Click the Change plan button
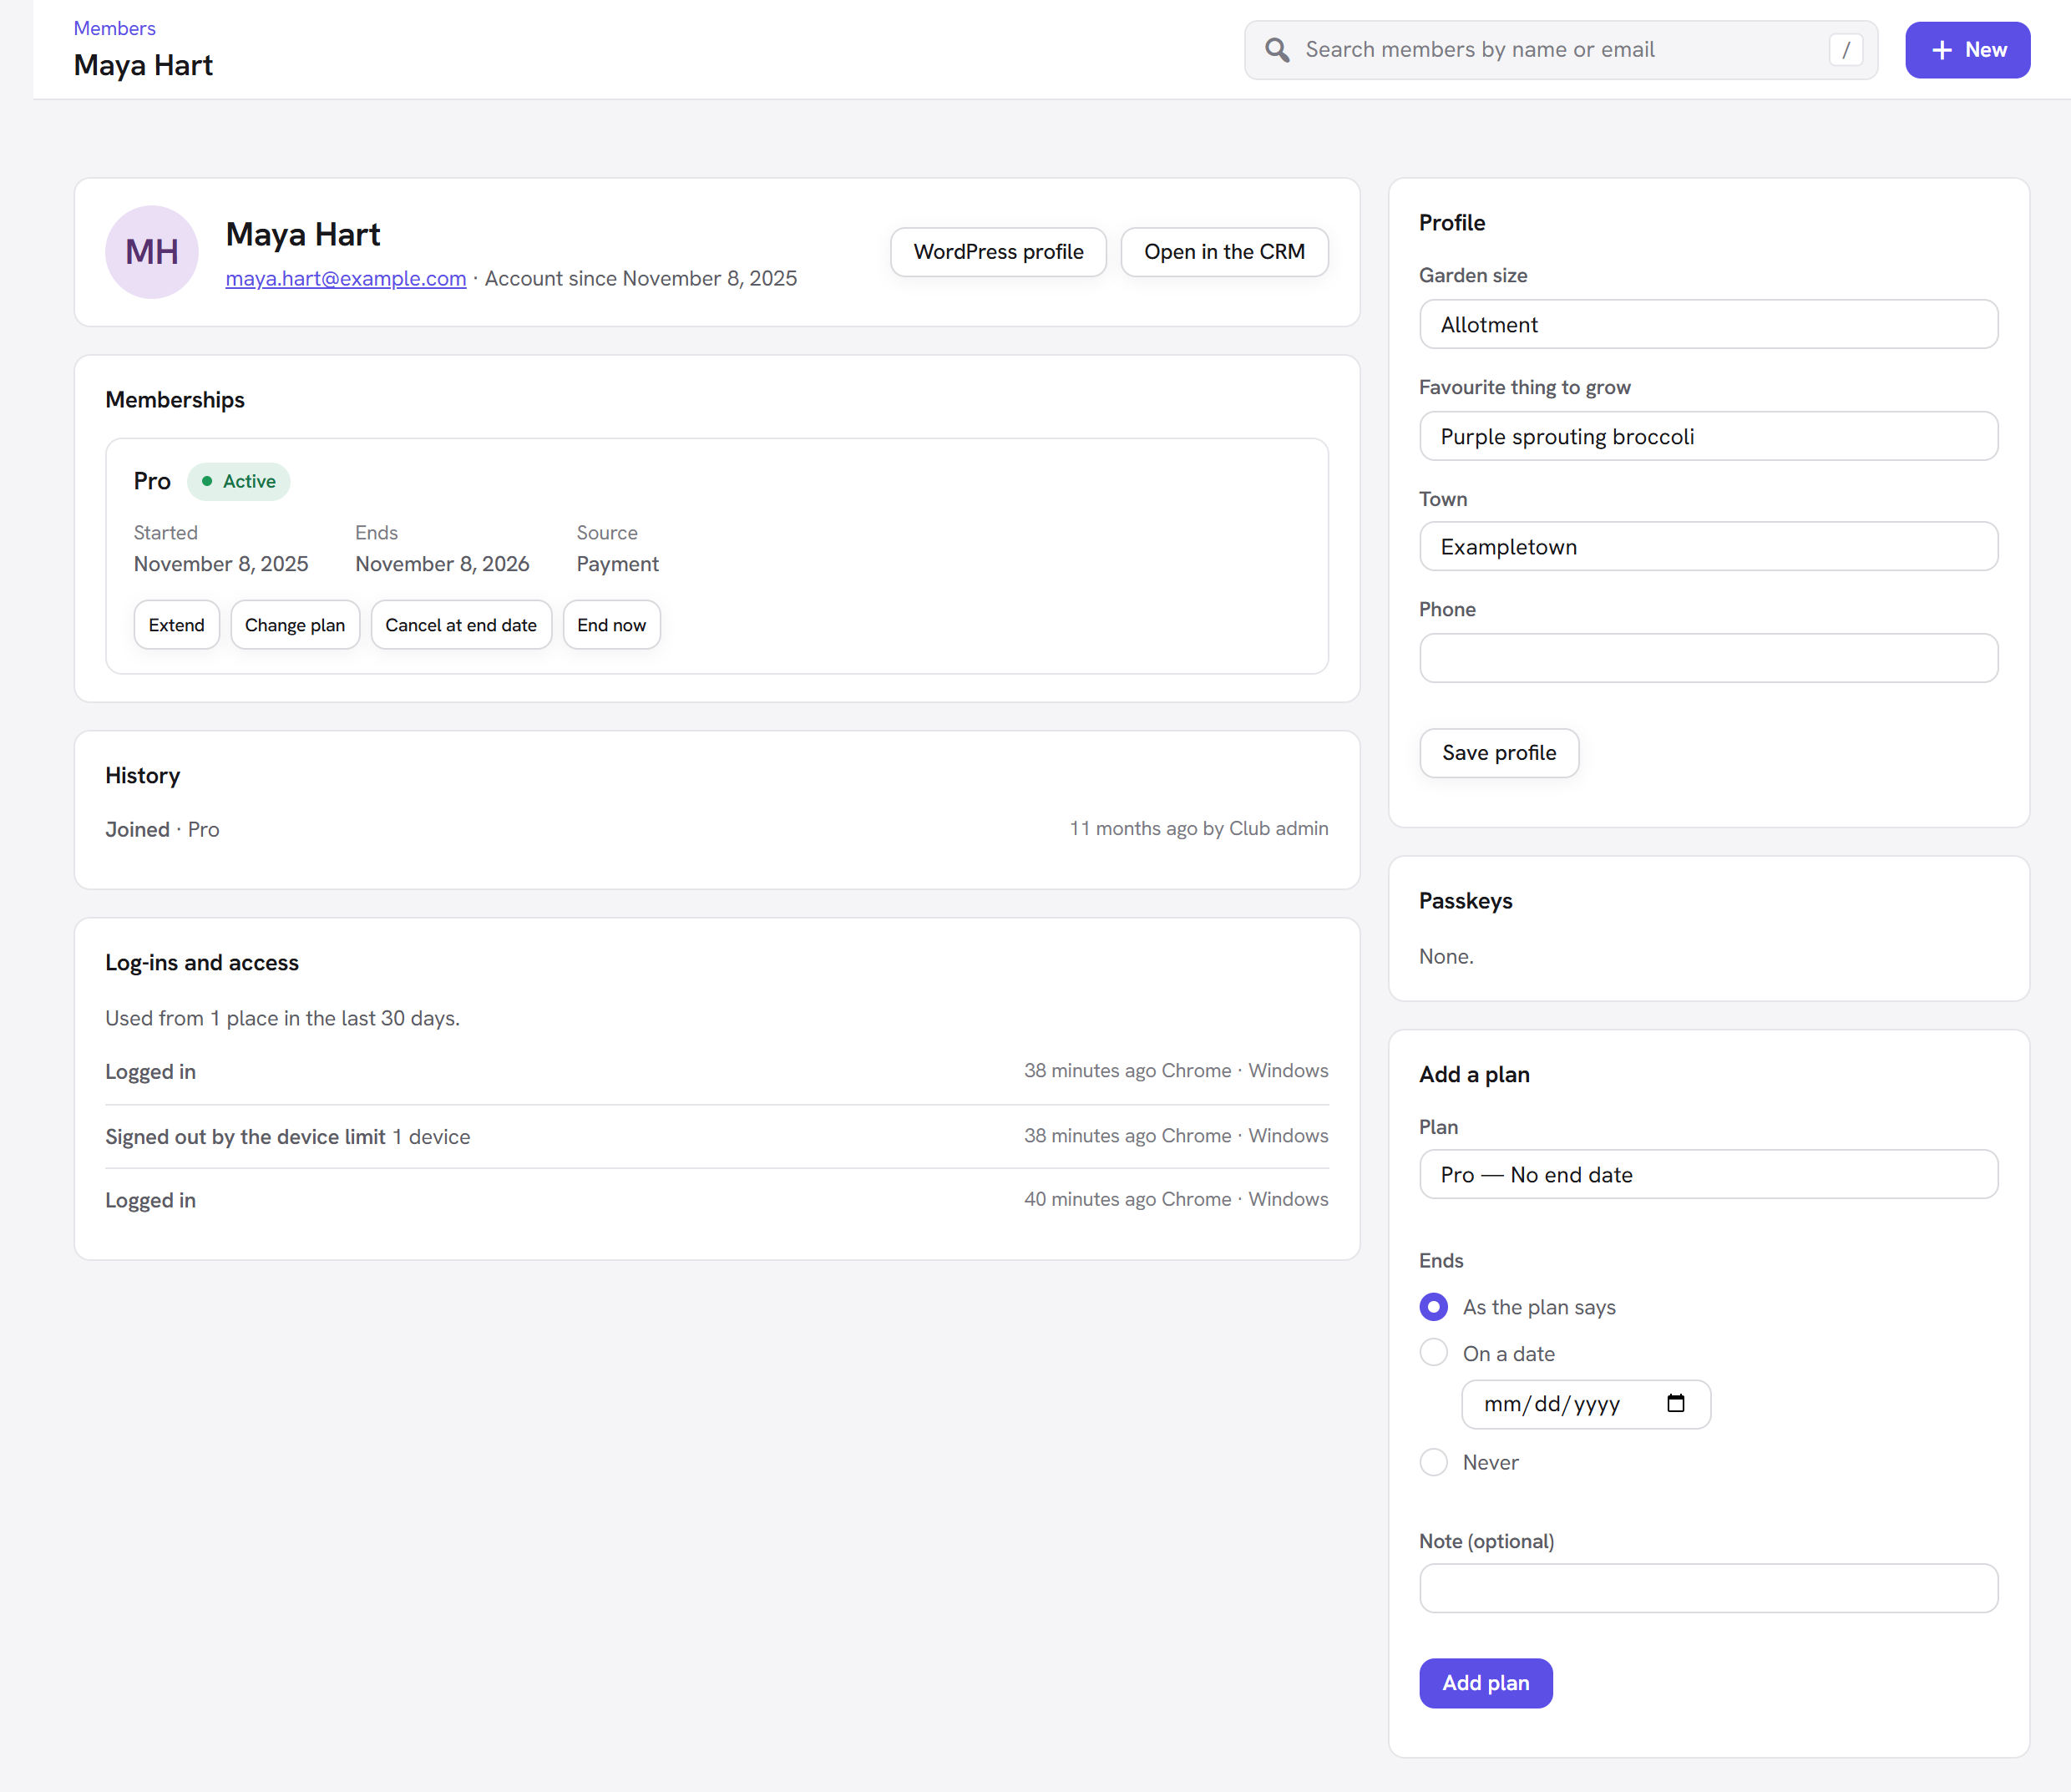Screen dimensions: 2071x1792 pyautogui.click(x=295, y=625)
